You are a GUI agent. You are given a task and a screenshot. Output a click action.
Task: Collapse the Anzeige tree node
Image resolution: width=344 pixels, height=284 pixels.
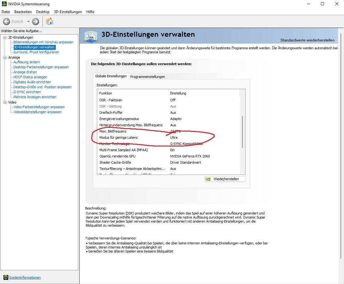[x=5, y=57]
